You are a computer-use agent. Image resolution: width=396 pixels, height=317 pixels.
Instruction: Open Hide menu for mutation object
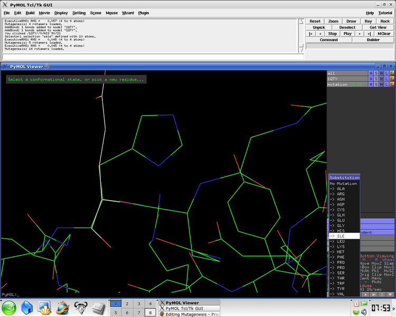(x=381, y=85)
